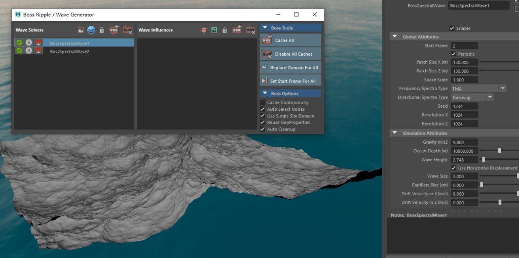Click Replace Domain For All button
This screenshot has width=519, height=258.
290,67
